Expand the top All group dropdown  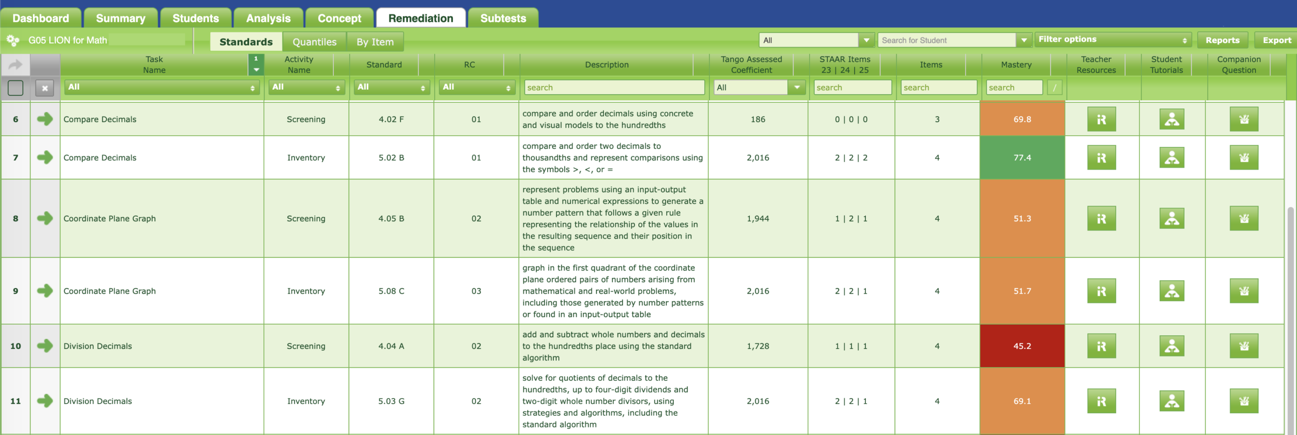tap(866, 40)
